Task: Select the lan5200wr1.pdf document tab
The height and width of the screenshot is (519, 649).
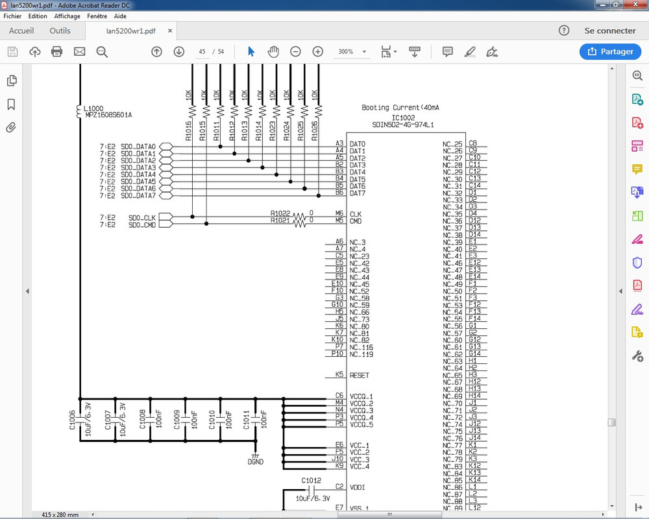Action: pyautogui.click(x=131, y=31)
